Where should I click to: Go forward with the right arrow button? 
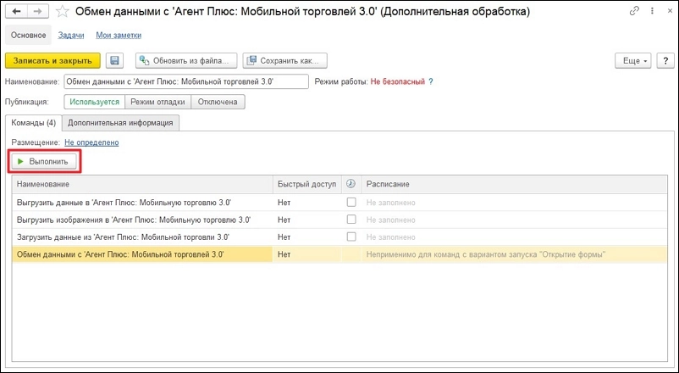[x=37, y=11]
